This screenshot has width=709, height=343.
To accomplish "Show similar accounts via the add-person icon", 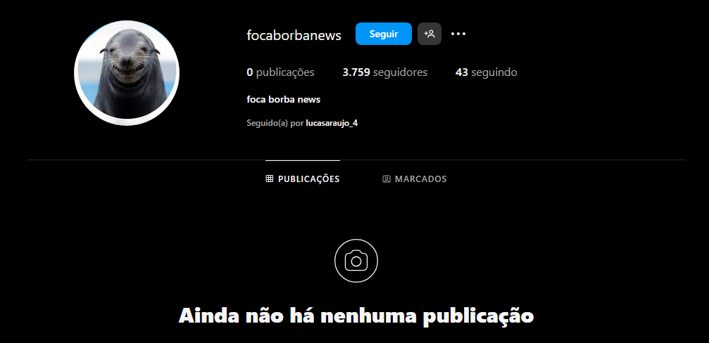I will coord(429,34).
